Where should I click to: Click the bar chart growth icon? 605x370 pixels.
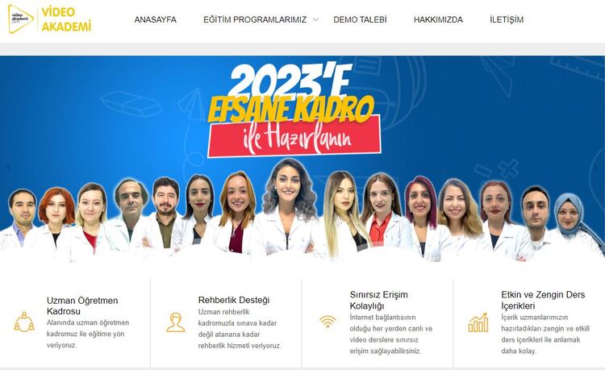point(478,322)
